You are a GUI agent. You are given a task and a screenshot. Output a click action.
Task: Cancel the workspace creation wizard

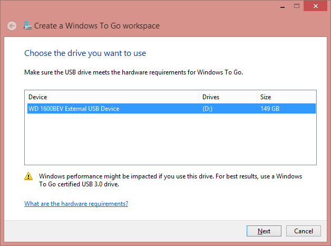(304, 231)
